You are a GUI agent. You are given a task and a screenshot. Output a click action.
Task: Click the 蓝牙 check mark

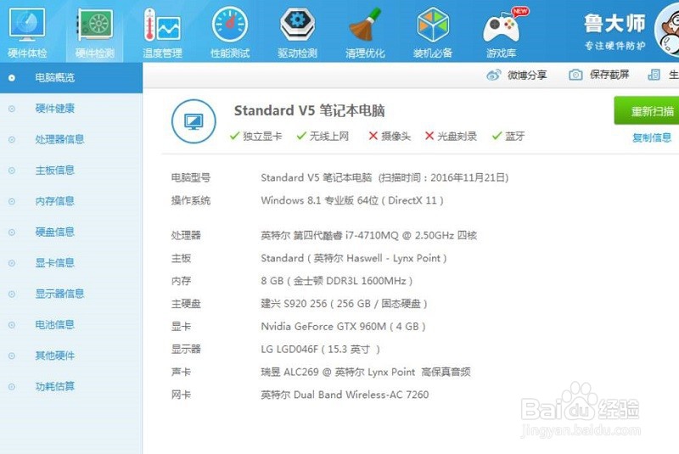(497, 136)
